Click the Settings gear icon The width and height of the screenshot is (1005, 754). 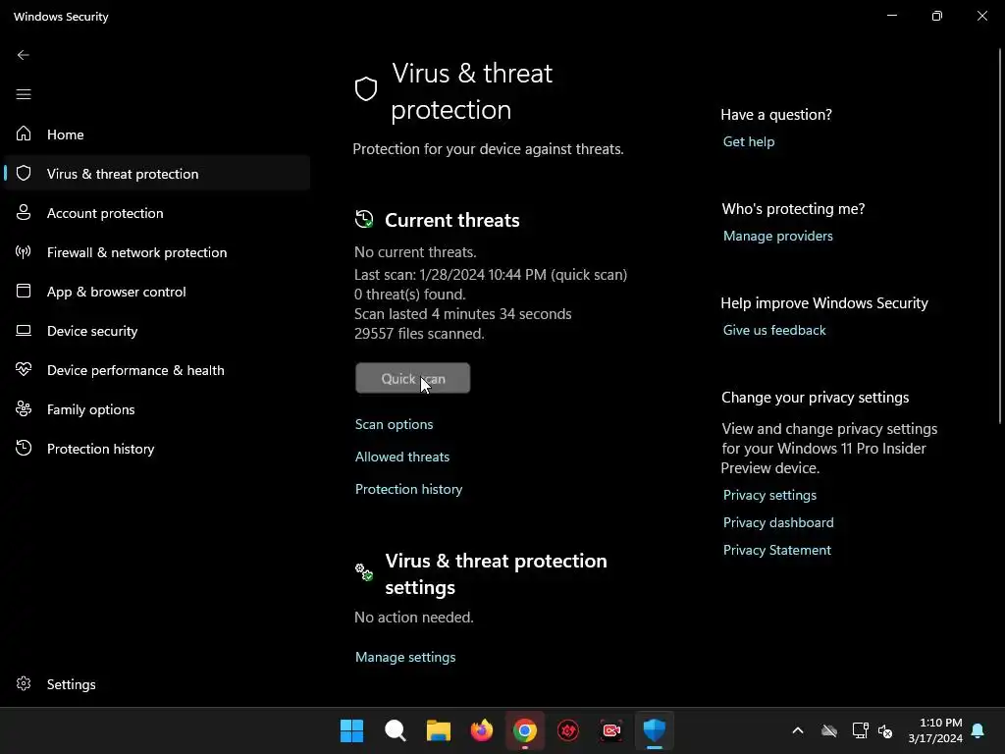tap(24, 683)
